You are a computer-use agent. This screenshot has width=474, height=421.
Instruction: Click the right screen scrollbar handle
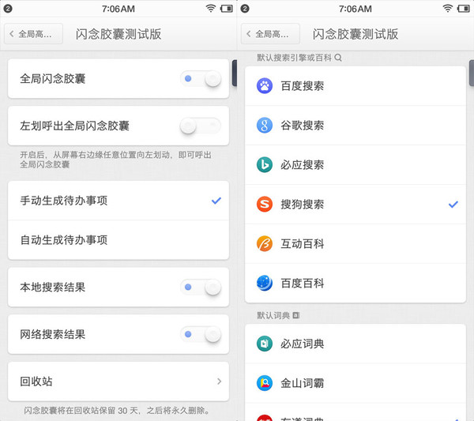click(x=472, y=73)
